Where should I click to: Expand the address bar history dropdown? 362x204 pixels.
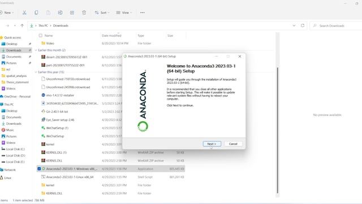tap(294, 25)
